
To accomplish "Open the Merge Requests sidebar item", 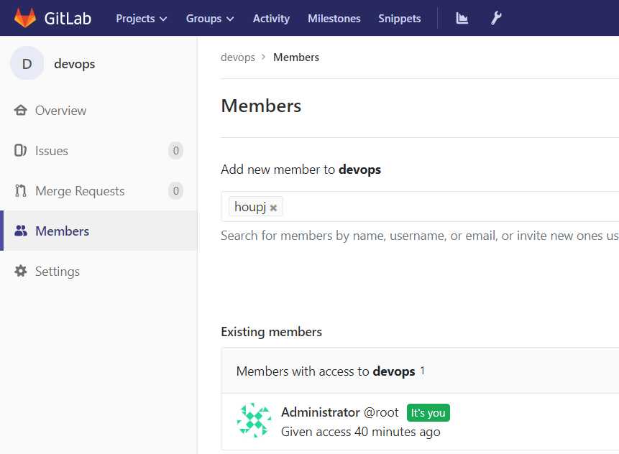I will pos(98,191).
